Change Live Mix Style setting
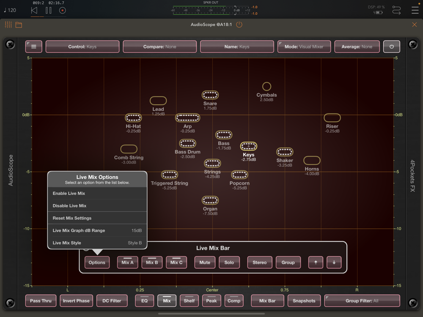This screenshot has height=317, width=423. click(97, 243)
